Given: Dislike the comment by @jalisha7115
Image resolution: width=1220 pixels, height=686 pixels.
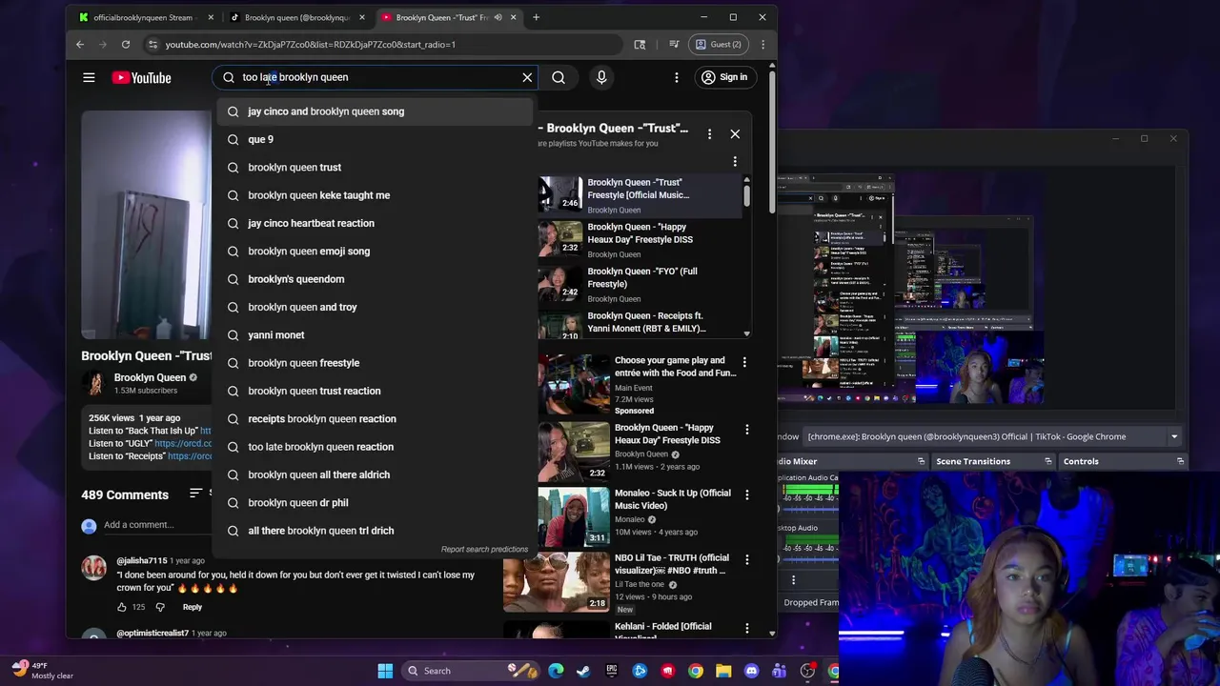Looking at the screenshot, I should [x=160, y=607].
